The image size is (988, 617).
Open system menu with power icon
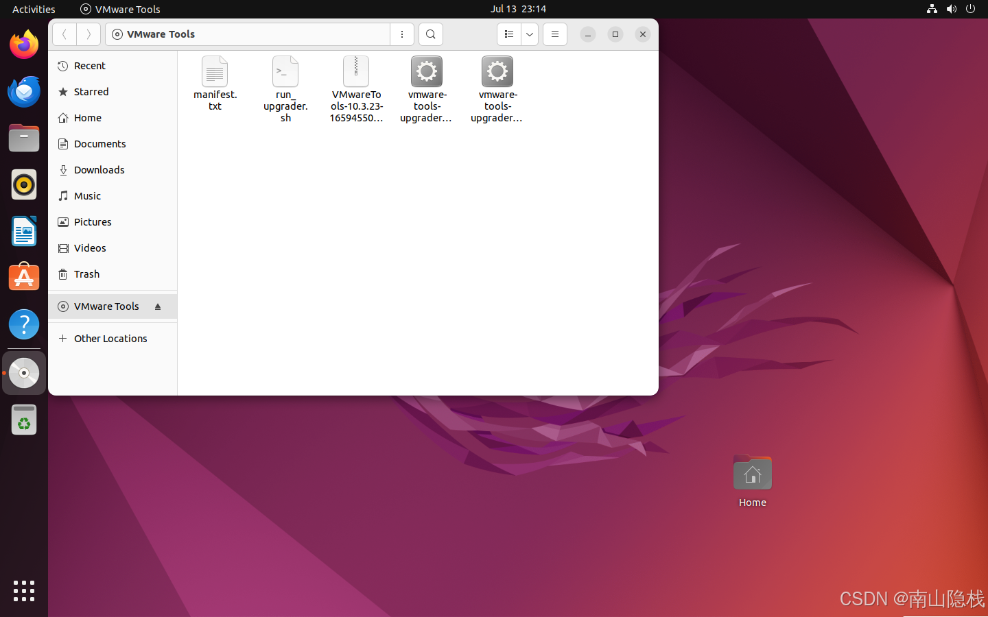point(970,9)
